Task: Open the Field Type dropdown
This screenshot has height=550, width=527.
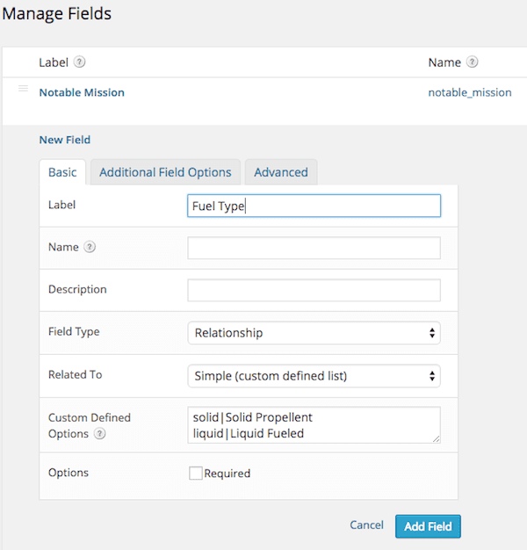Action: (x=314, y=333)
